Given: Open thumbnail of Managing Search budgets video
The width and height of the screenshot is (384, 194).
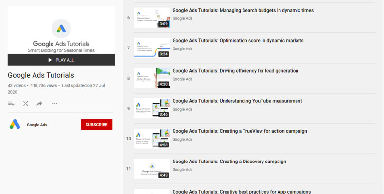Looking at the screenshot, I should pos(152,17).
